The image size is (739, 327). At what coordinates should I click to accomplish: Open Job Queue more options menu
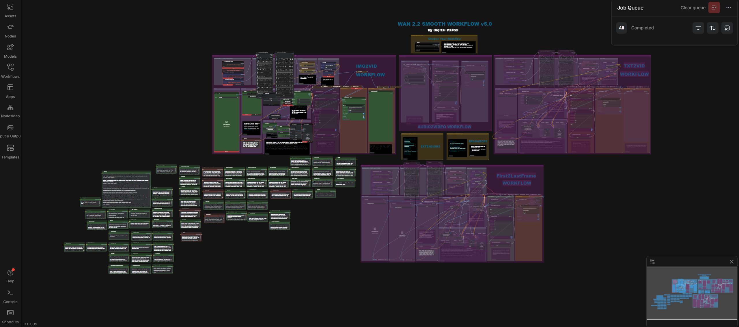pyautogui.click(x=729, y=8)
